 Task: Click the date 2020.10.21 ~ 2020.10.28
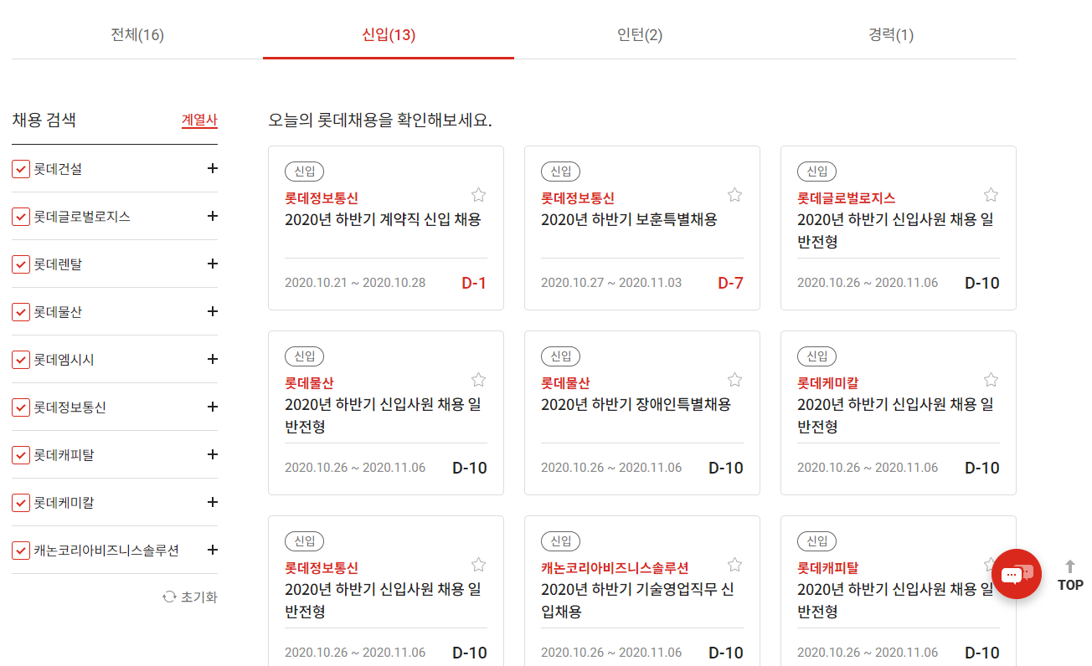coord(355,283)
